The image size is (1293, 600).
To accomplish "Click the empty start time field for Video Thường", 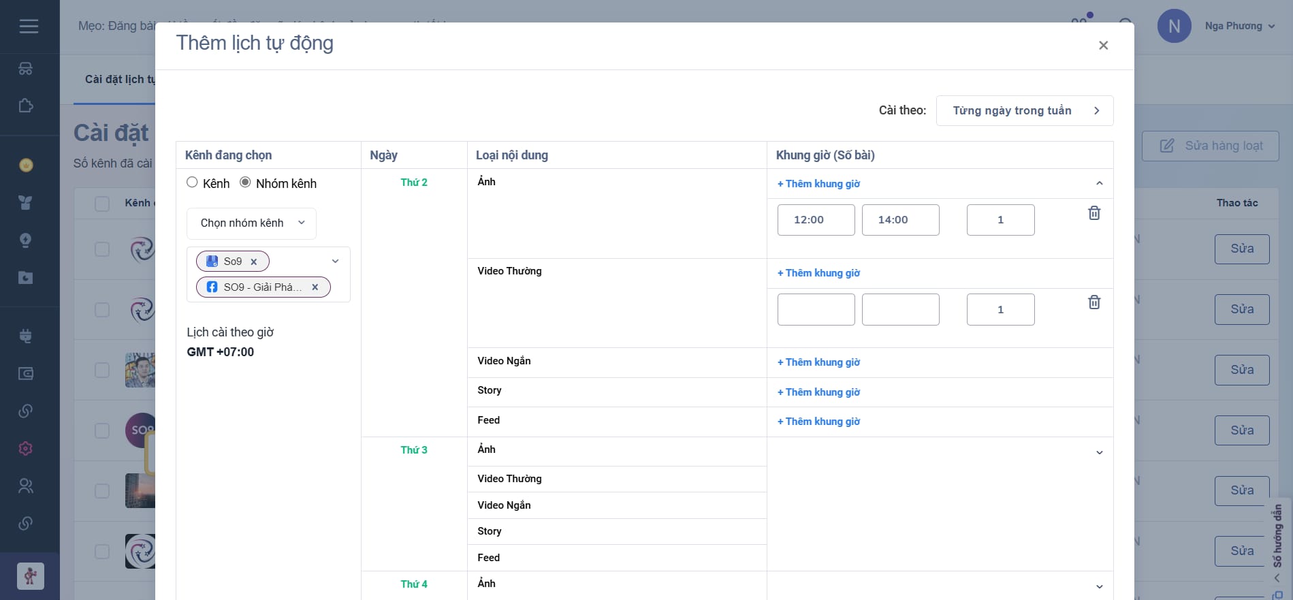I will (x=816, y=309).
